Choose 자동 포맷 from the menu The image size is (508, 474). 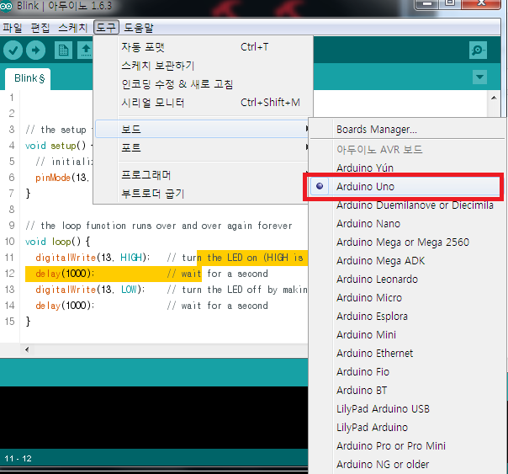pyautogui.click(x=204, y=47)
